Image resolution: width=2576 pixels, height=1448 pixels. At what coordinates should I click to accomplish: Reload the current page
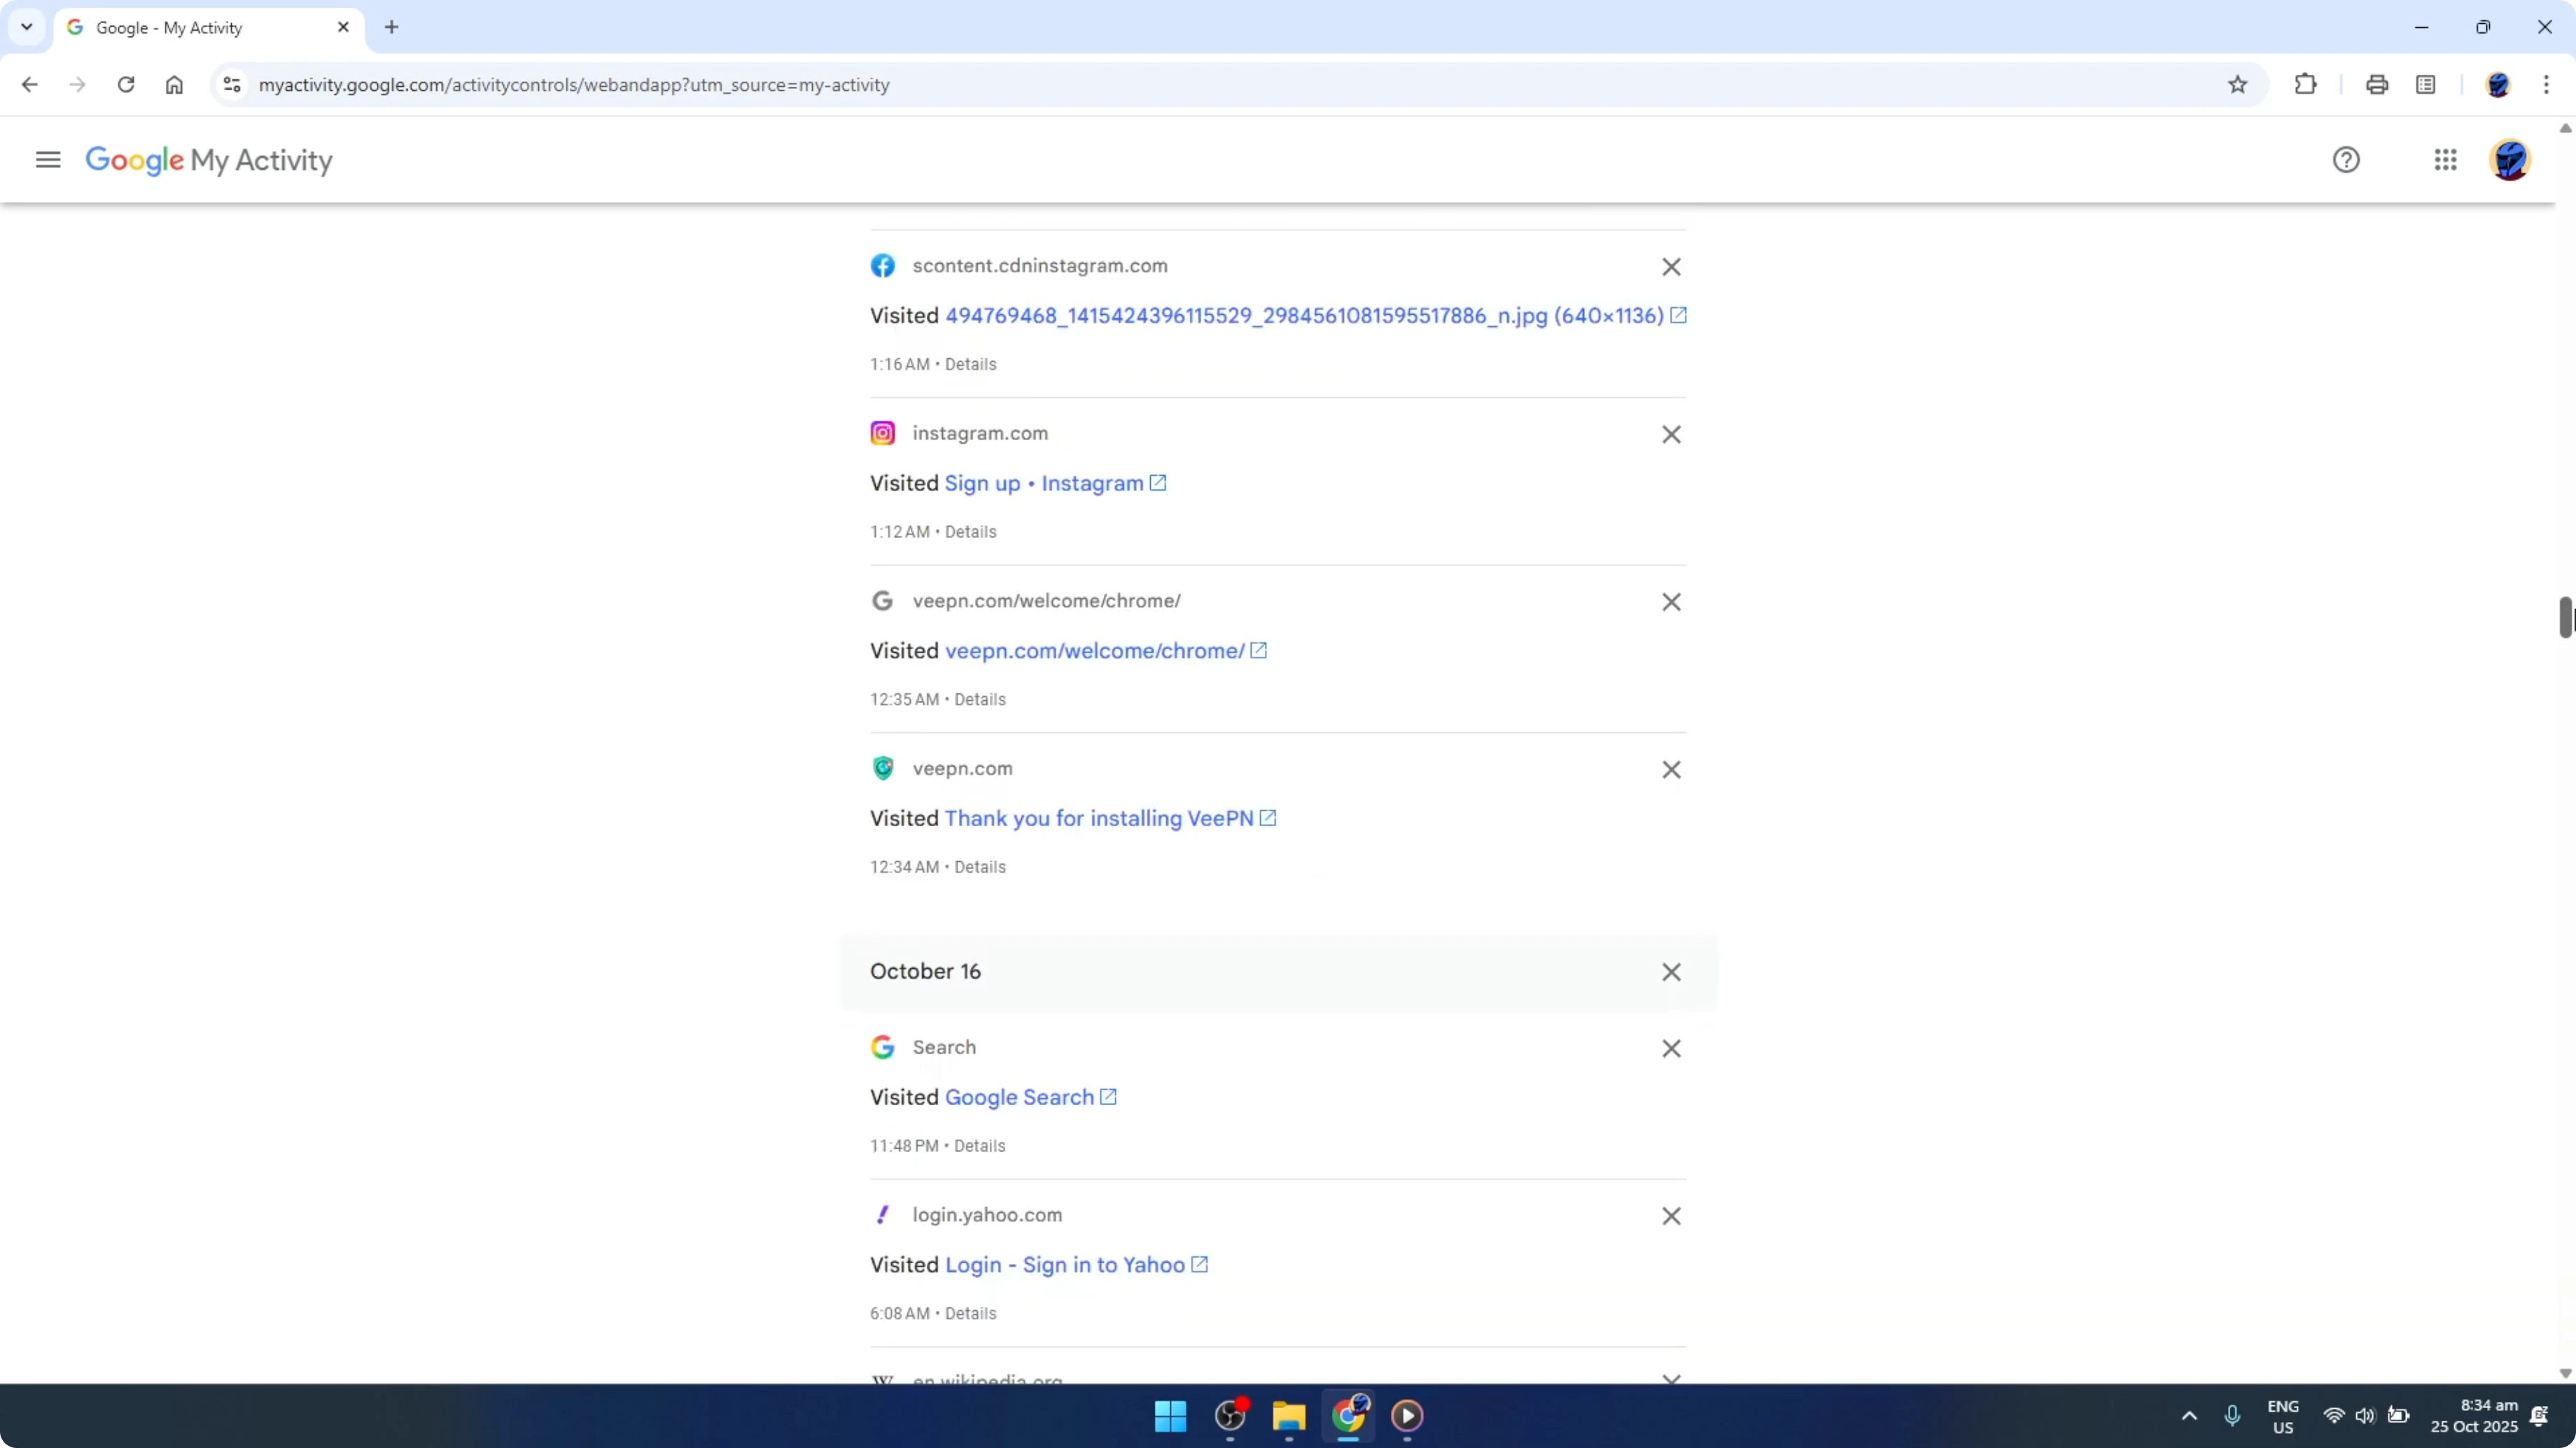coord(126,85)
